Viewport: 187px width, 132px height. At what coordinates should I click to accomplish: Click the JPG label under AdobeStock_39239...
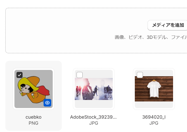click(x=94, y=123)
